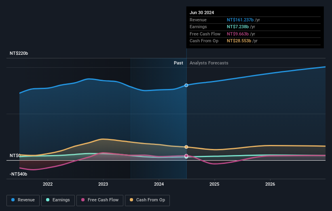
Task: Click the NT$28.553b cash from op value
Action: point(239,41)
